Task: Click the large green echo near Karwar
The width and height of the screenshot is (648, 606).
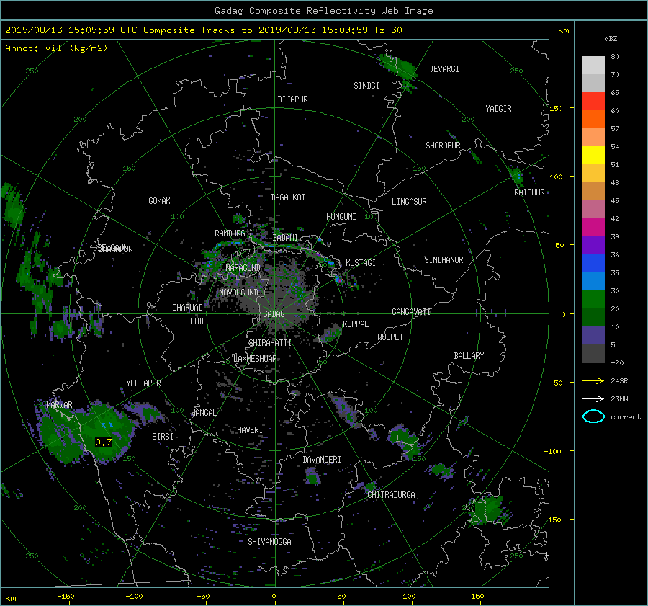Action: (85, 432)
